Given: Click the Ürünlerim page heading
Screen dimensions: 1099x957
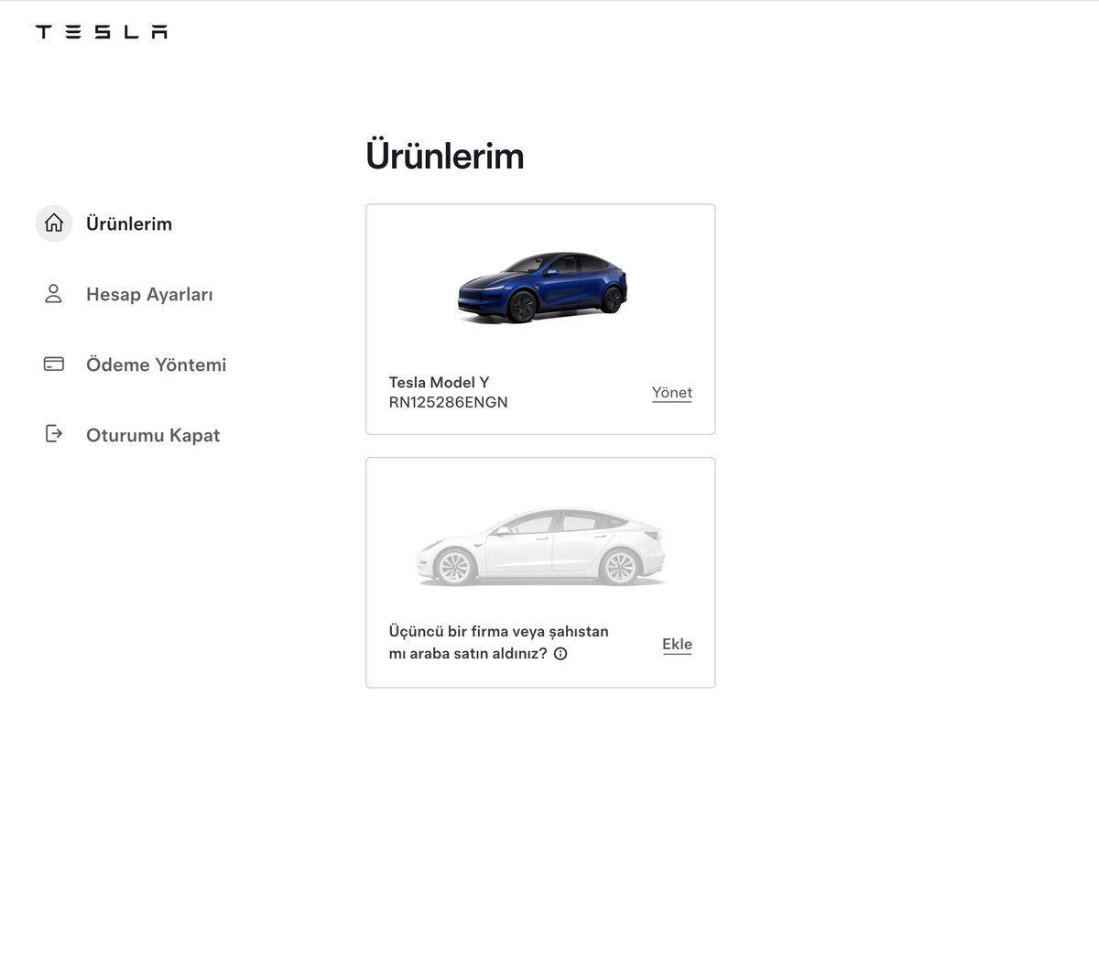Looking at the screenshot, I should pyautogui.click(x=445, y=156).
